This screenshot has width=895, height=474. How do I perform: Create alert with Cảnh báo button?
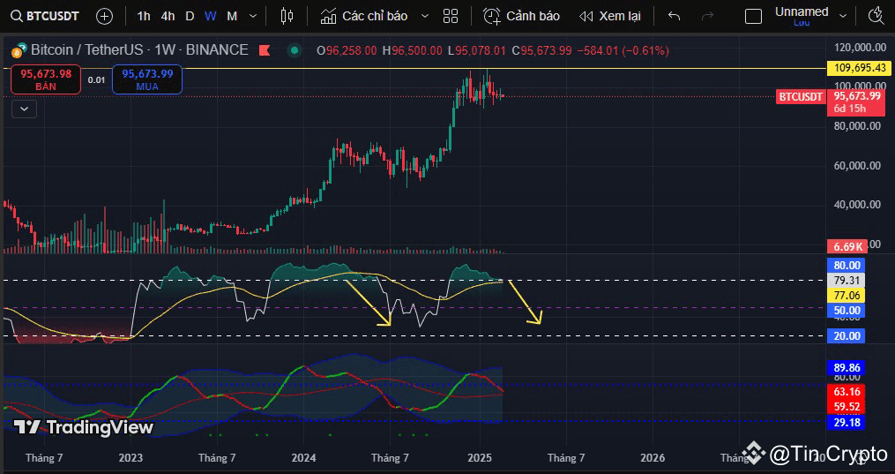point(521,16)
